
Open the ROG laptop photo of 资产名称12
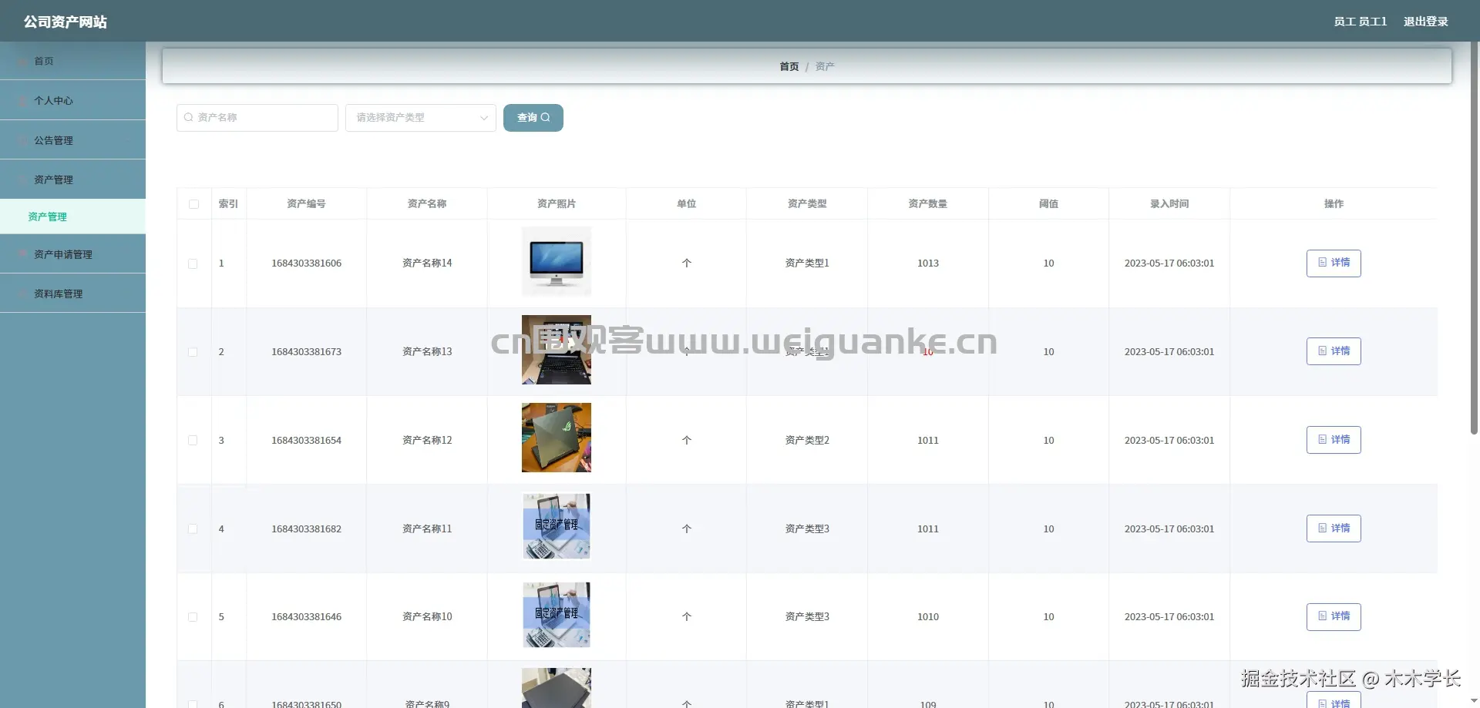(557, 438)
